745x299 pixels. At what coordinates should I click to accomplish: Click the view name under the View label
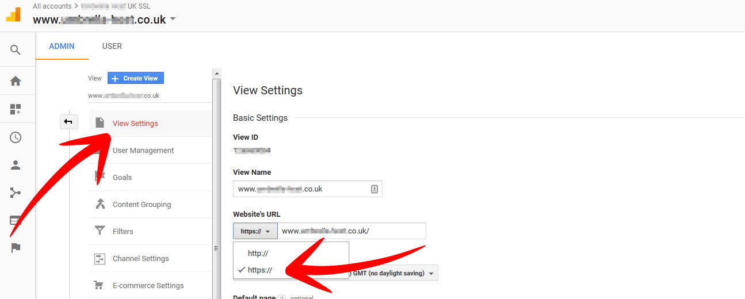124,95
